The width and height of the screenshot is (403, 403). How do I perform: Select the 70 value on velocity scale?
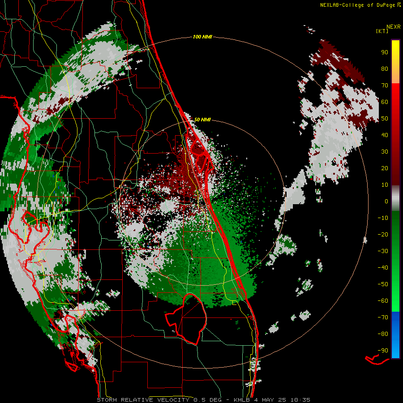pyautogui.click(x=385, y=86)
